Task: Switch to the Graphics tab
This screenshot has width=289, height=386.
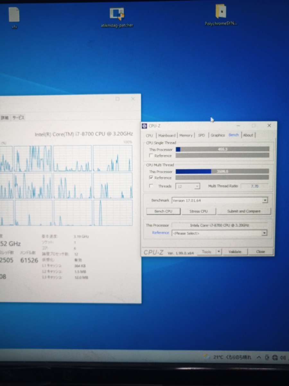Action: tap(218, 135)
